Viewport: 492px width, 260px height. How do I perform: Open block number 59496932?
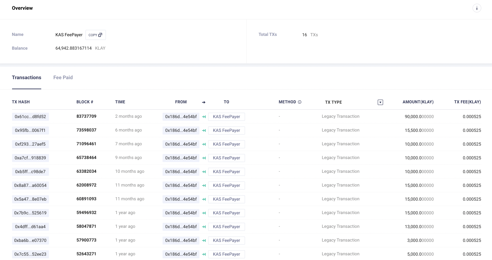tap(86, 213)
